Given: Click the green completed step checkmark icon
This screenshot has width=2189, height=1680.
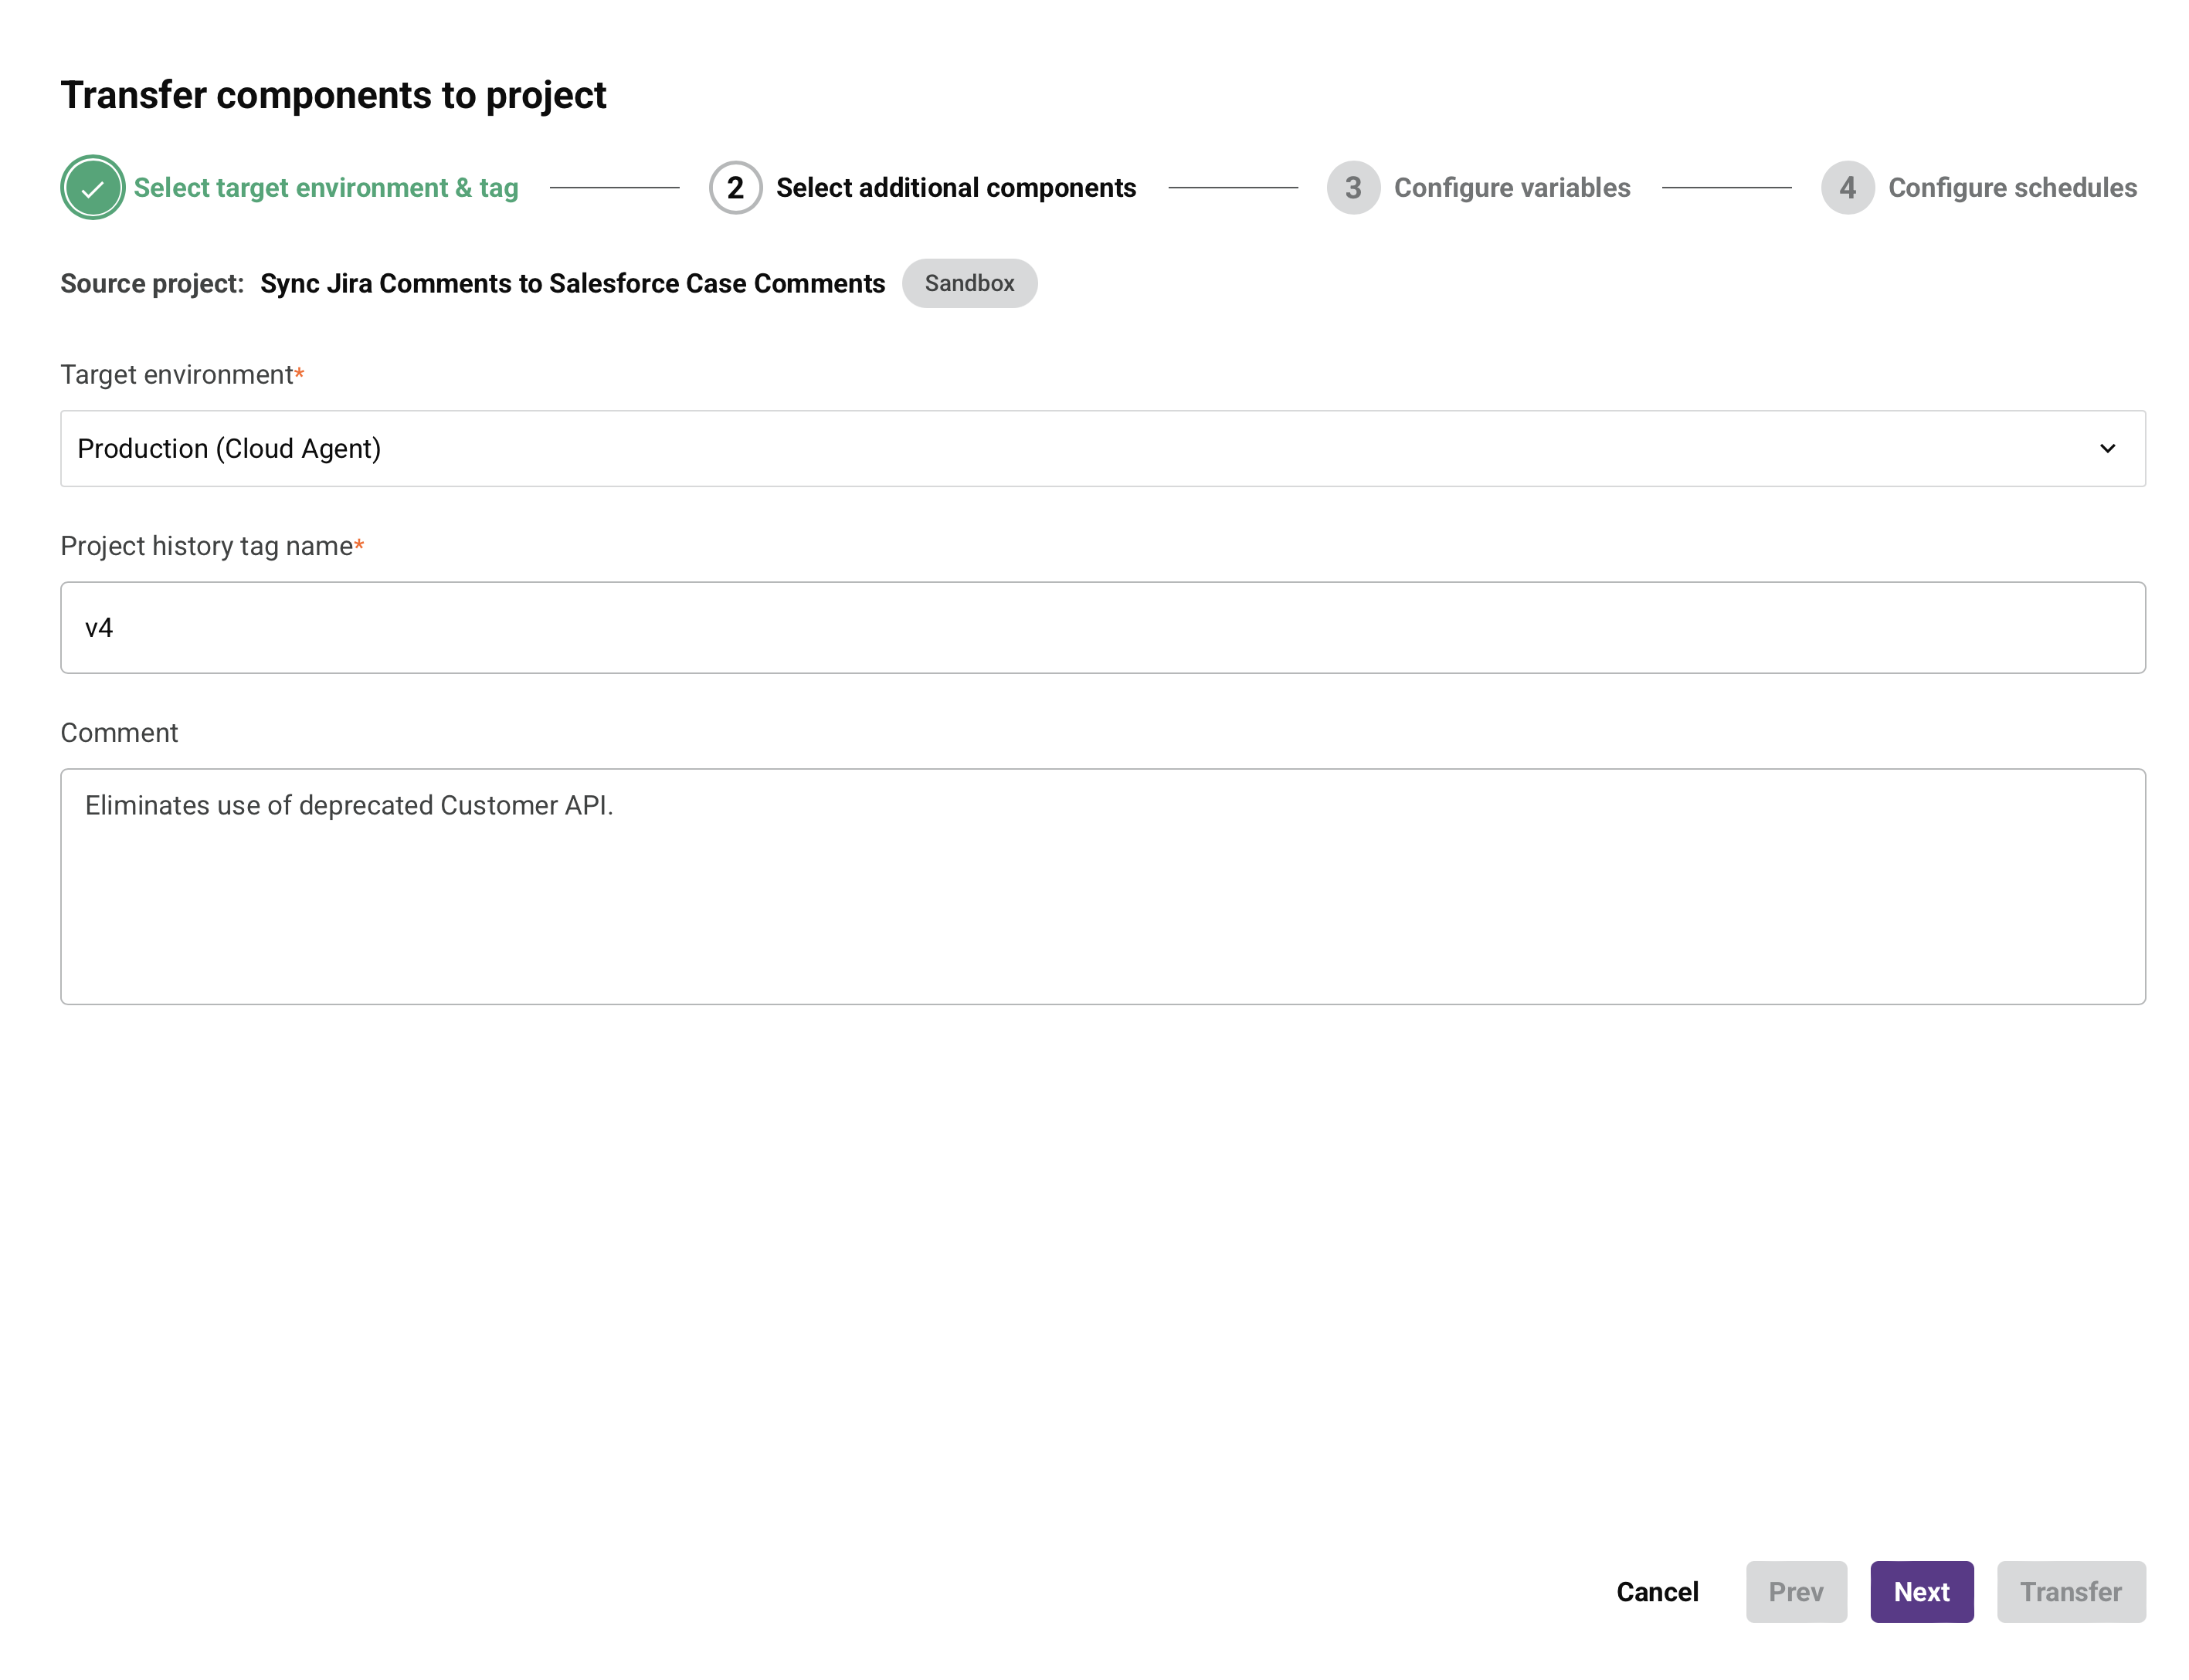Looking at the screenshot, I should [91, 187].
